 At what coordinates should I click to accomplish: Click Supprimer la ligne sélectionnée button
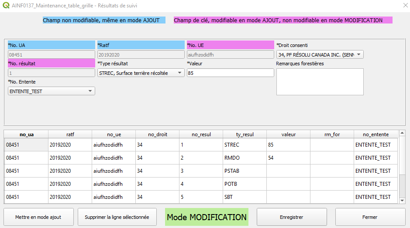(x=117, y=217)
